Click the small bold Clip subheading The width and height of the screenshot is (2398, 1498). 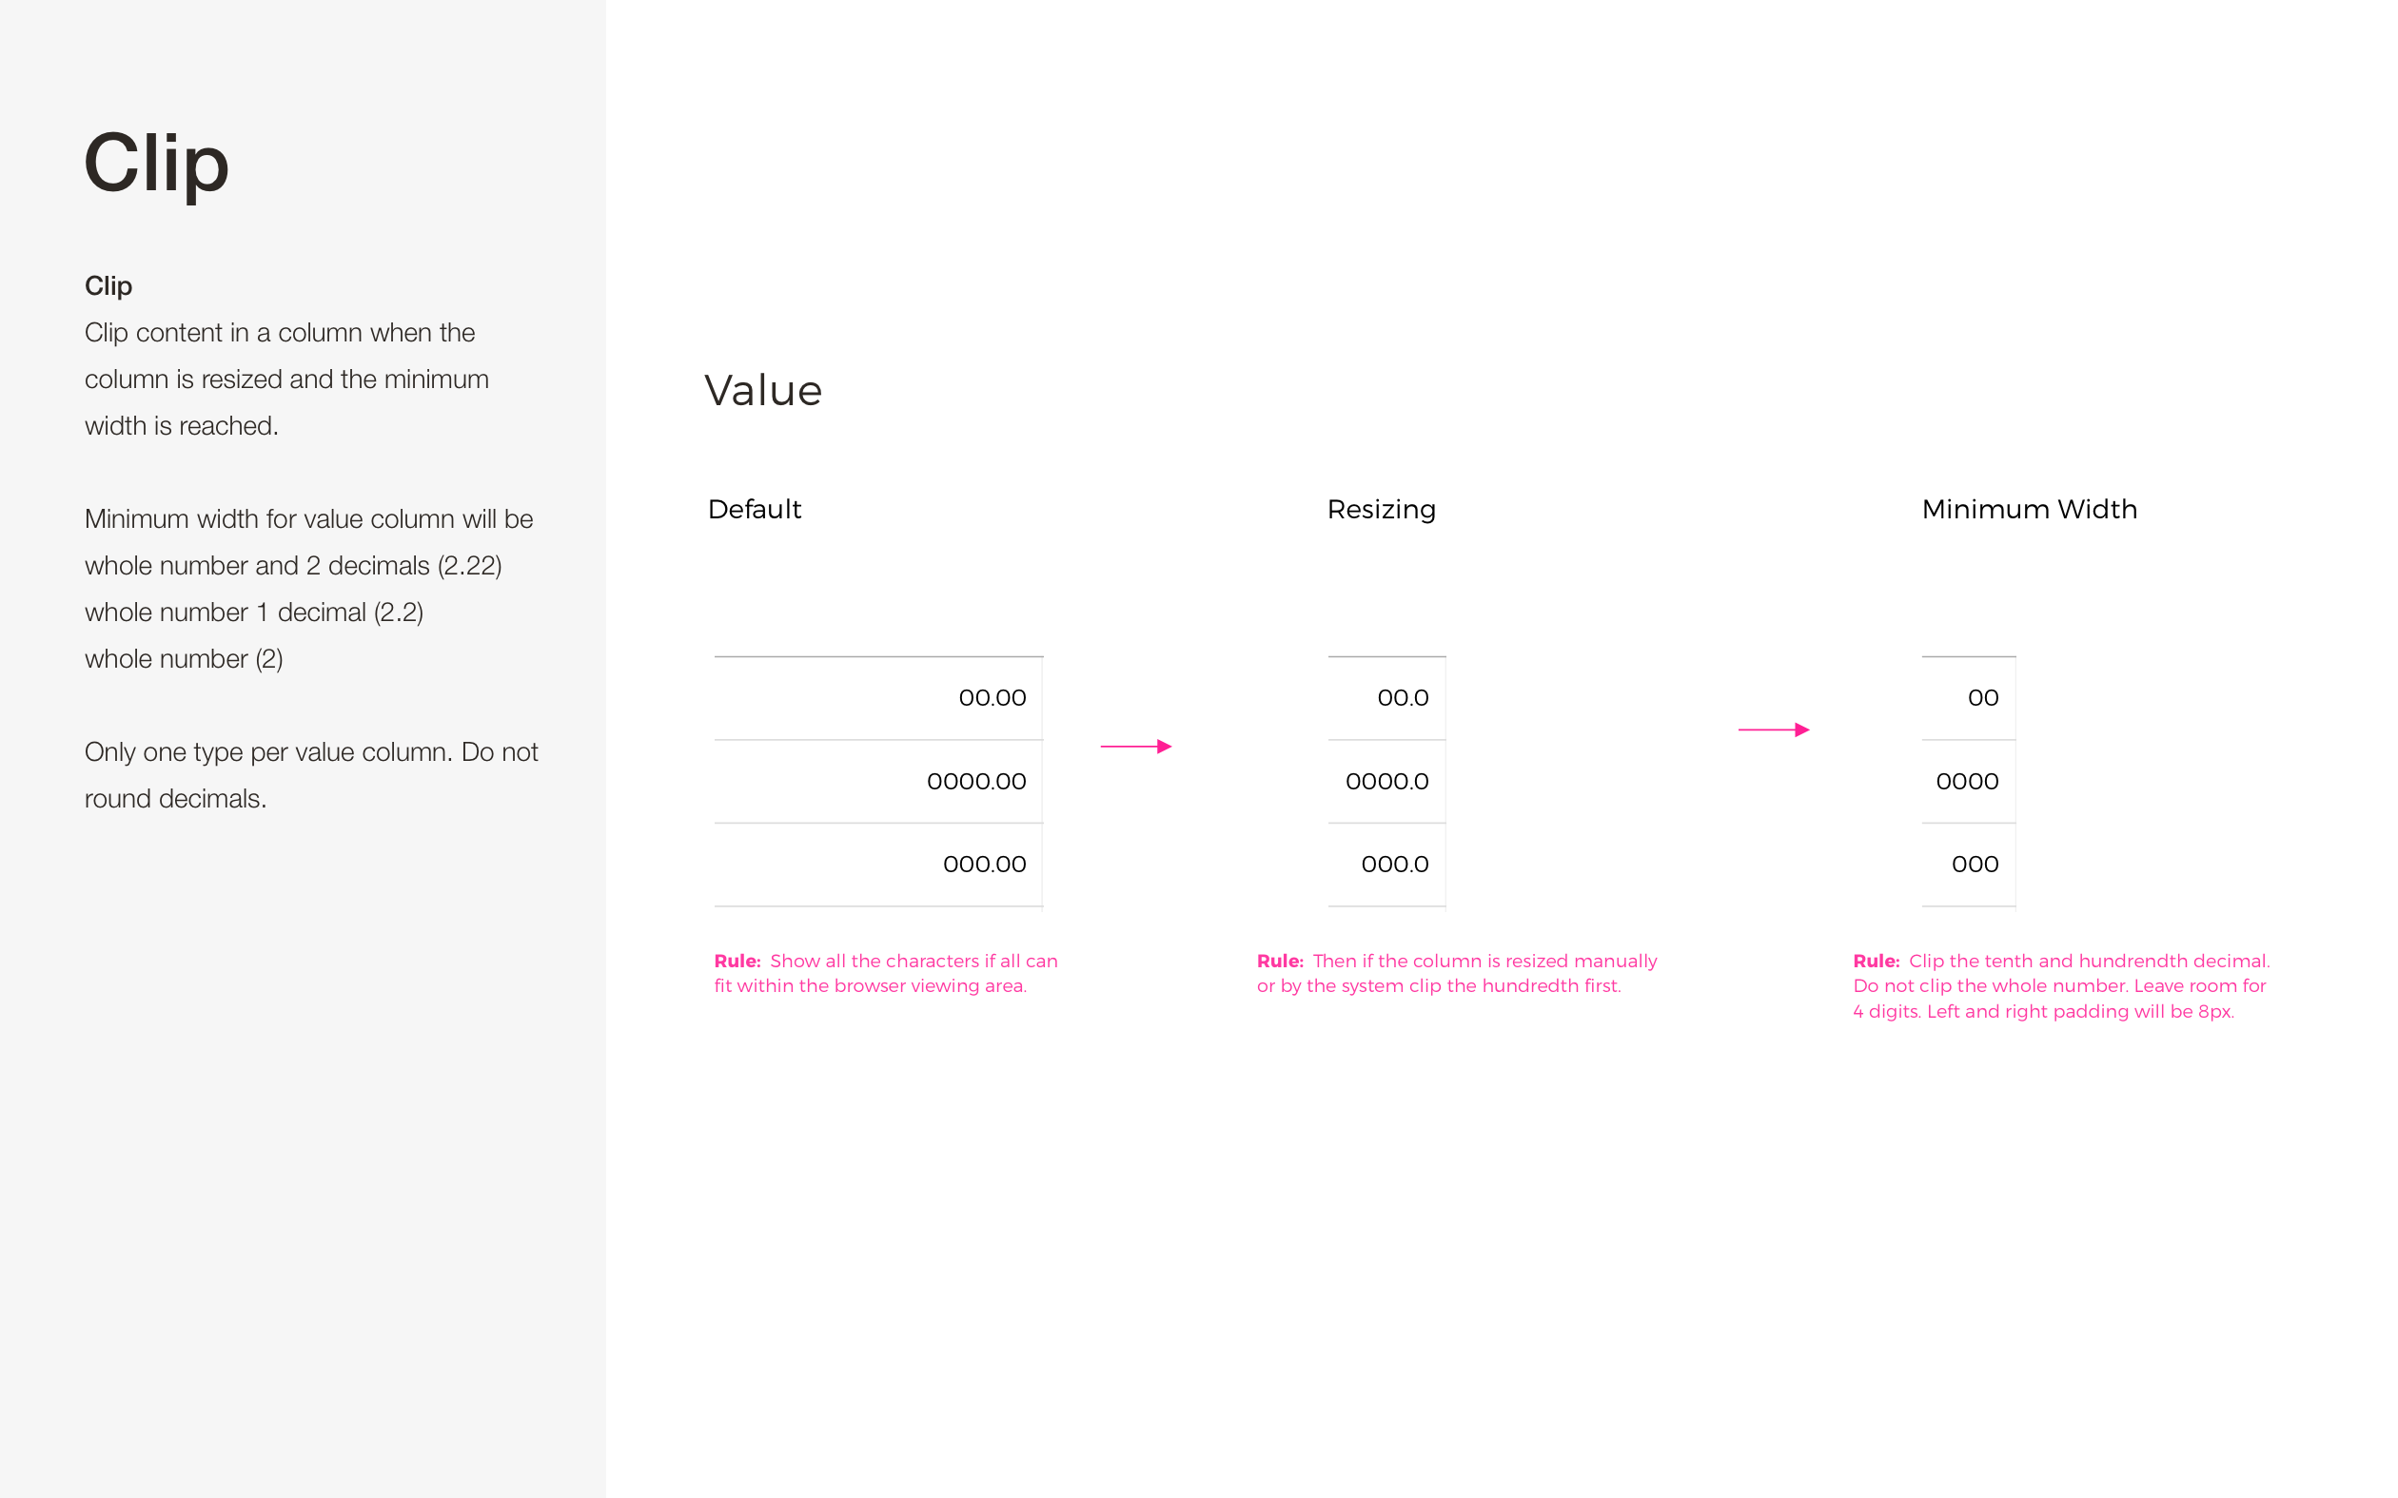(x=108, y=286)
